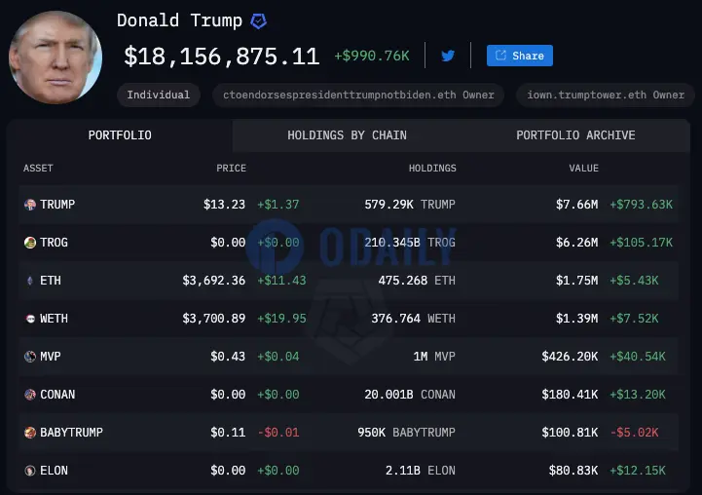The image size is (702, 495).
Task: Click the +$105.17K value change
Action: click(x=641, y=243)
